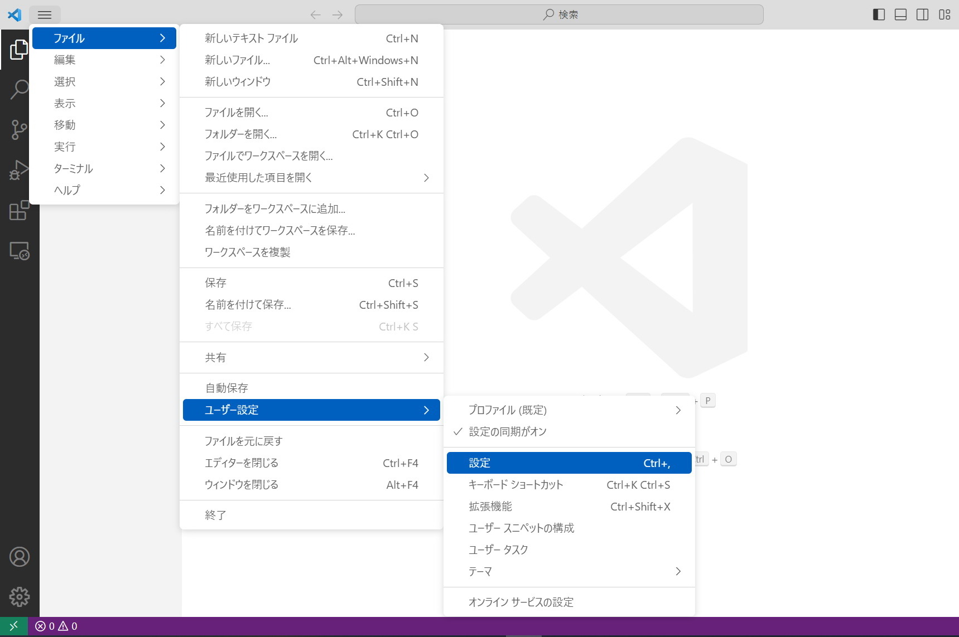Viewport: 959px width, 637px height.
Task: Open the Run and Debug view
Action: point(19,169)
